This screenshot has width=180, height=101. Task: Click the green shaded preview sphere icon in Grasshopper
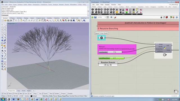tap(171, 17)
